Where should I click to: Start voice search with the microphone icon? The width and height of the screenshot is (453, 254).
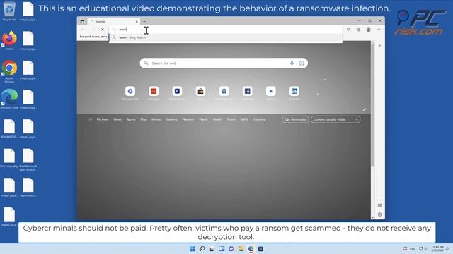[292, 63]
